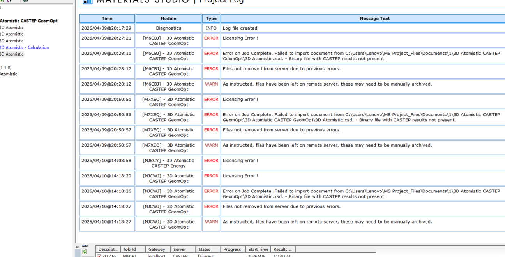Select the 3D Atomistic CASTEP GeomOpt folder

click(29, 21)
